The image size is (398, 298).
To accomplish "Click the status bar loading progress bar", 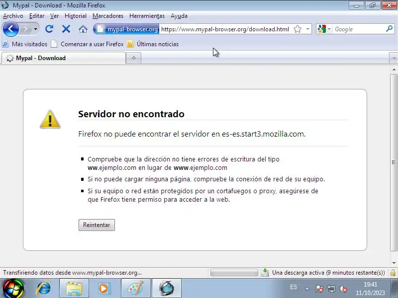I will (x=234, y=273).
